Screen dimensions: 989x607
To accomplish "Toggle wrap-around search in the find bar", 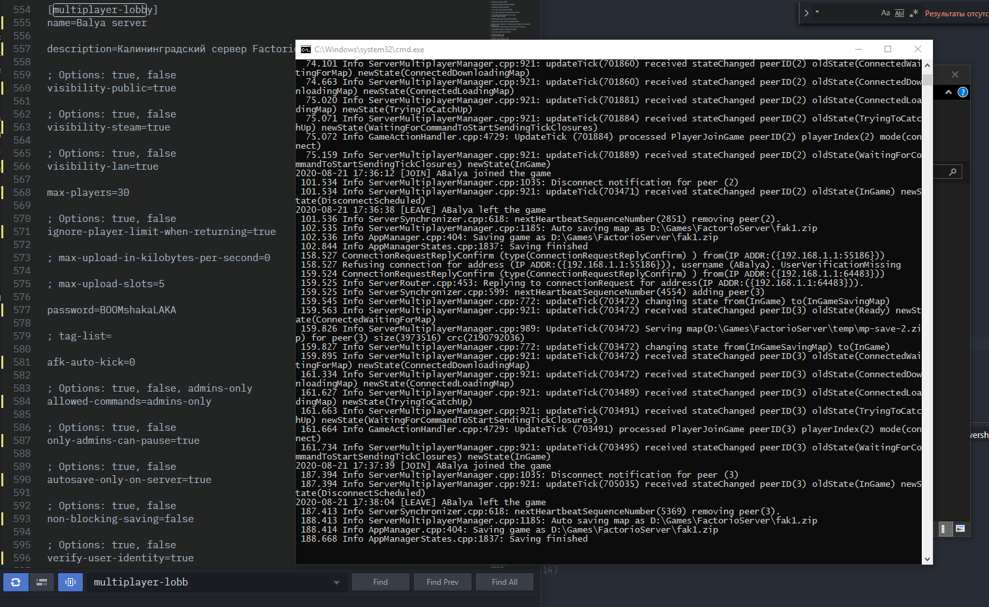I will pos(16,582).
